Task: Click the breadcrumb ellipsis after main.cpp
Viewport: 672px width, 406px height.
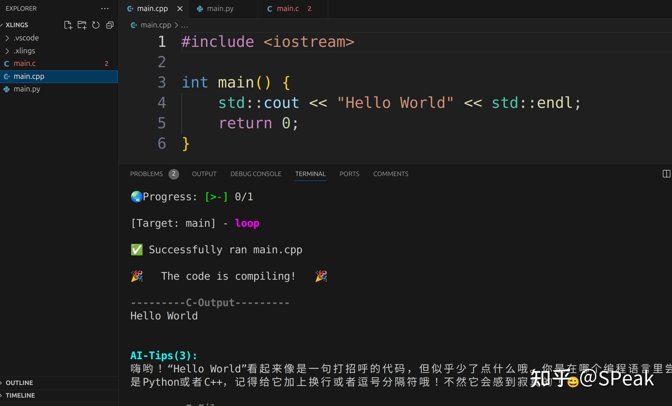Action: [x=184, y=25]
